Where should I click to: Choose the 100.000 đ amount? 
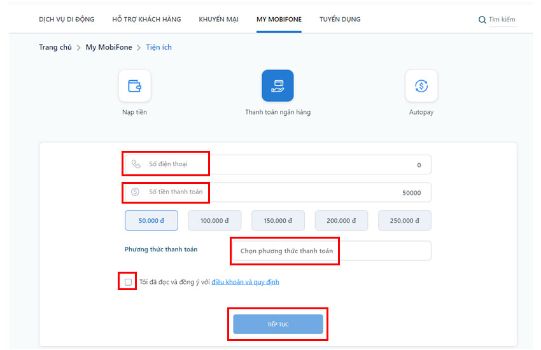coord(214,221)
